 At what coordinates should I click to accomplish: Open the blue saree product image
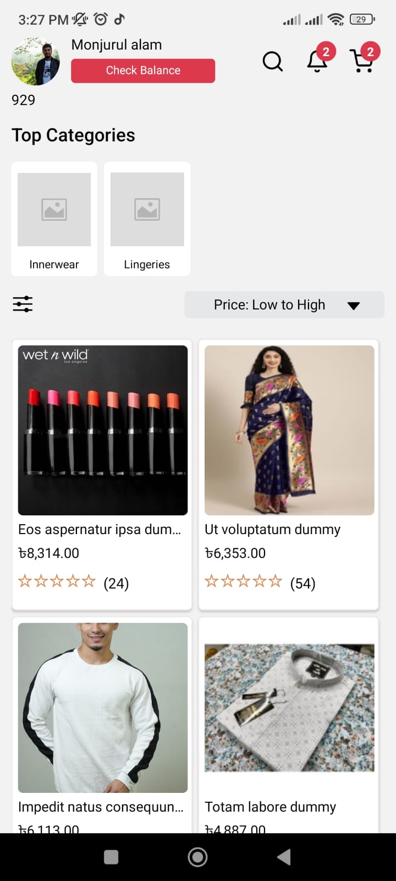click(289, 430)
